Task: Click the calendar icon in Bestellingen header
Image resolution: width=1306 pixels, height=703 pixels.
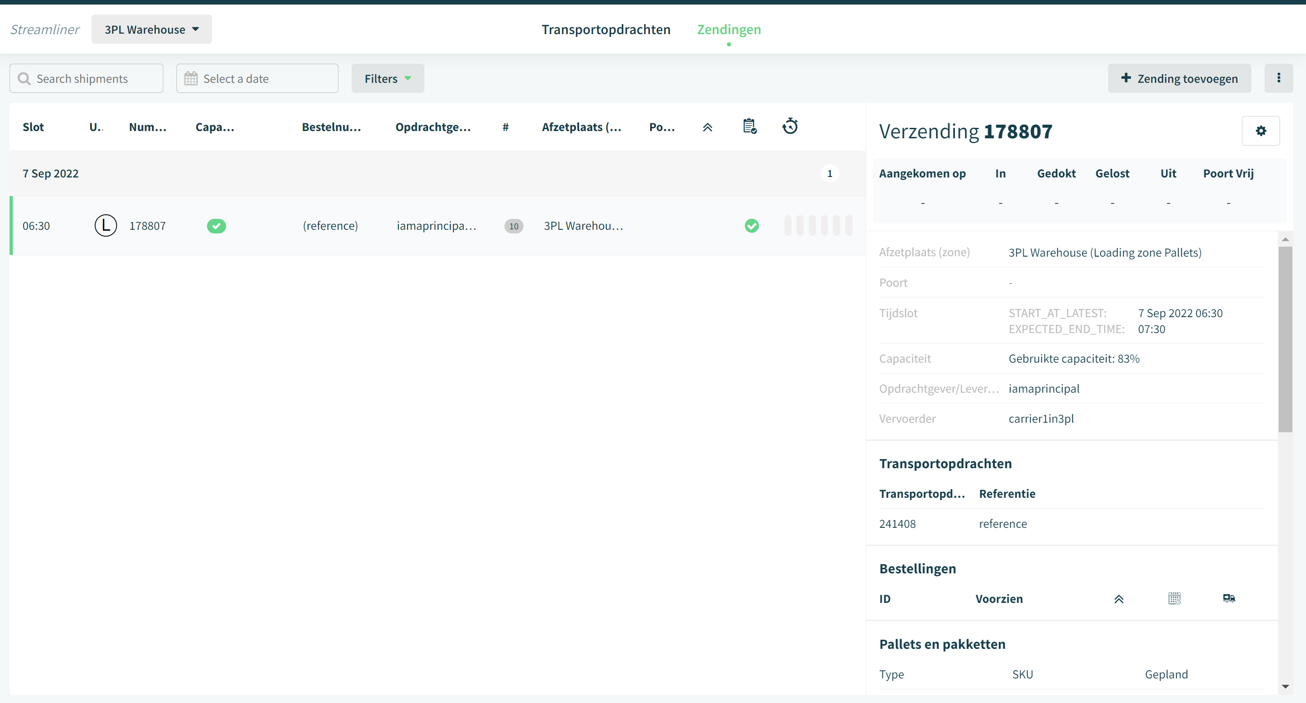Action: [x=1174, y=598]
